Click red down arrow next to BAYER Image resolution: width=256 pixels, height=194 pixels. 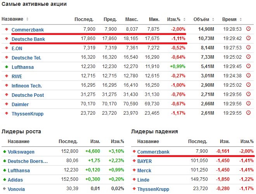pos(134,161)
